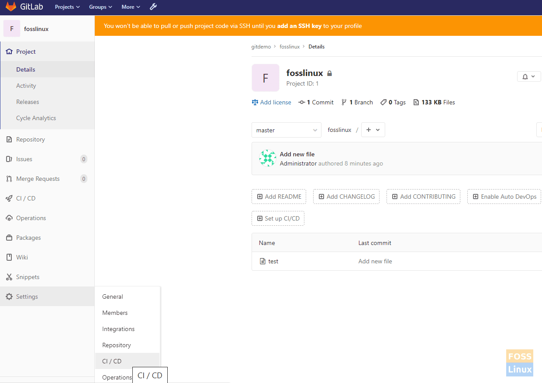Open the test file in file list
The image size is (542, 383).
coord(273,261)
